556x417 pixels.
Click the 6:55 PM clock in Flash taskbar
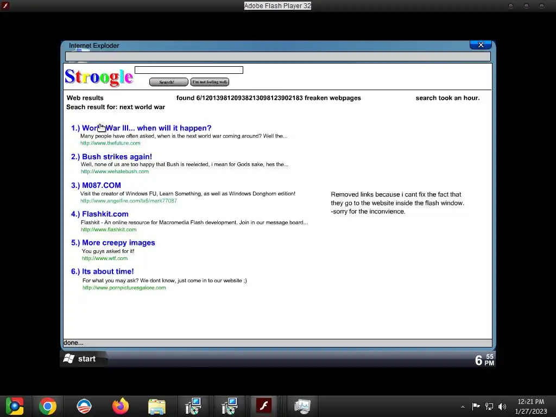coord(484,360)
